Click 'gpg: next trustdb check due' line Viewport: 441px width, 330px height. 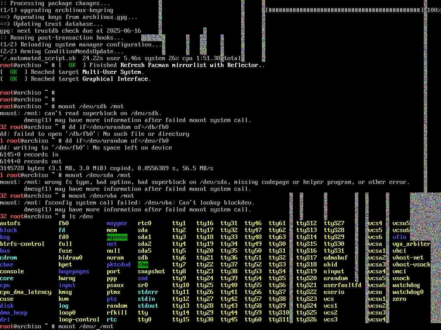pos(70,31)
